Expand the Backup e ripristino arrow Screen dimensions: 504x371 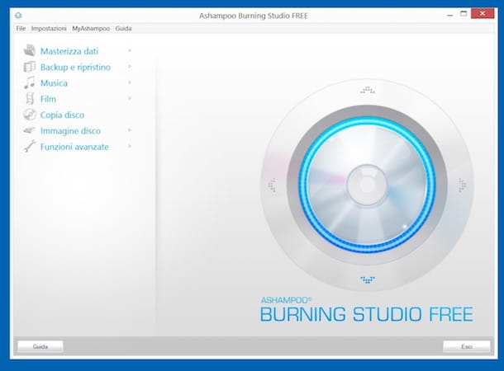[x=130, y=67]
